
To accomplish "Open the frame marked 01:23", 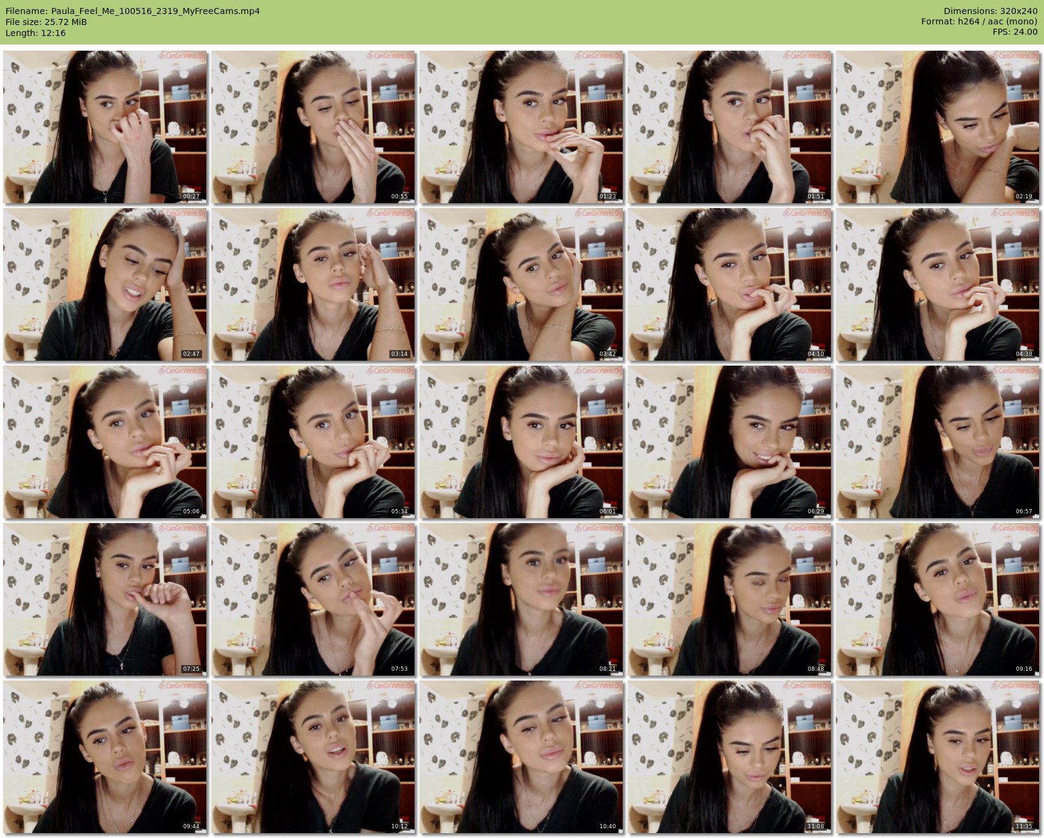I will [x=521, y=127].
